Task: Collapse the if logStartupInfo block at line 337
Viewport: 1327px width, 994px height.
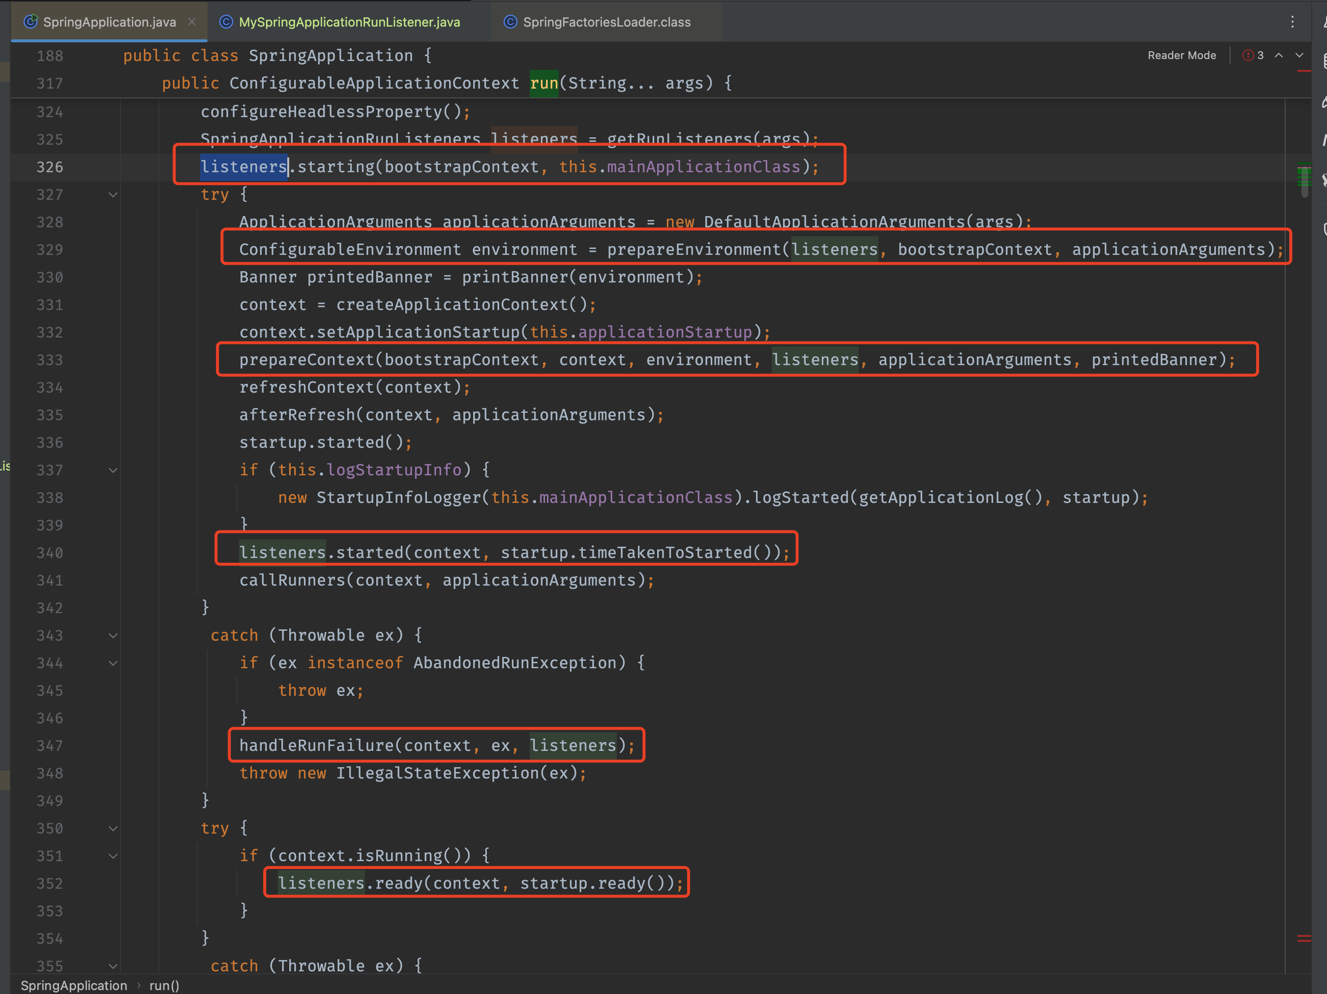Action: (x=113, y=470)
